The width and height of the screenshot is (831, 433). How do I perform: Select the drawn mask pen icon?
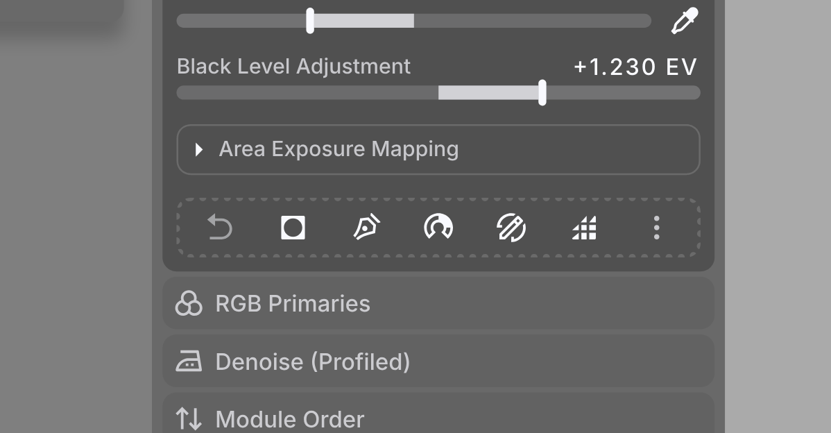point(366,228)
